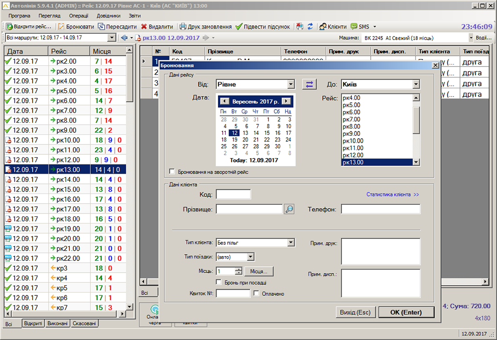Open the small dropdown after the left navigation arrow

coord(131,38)
